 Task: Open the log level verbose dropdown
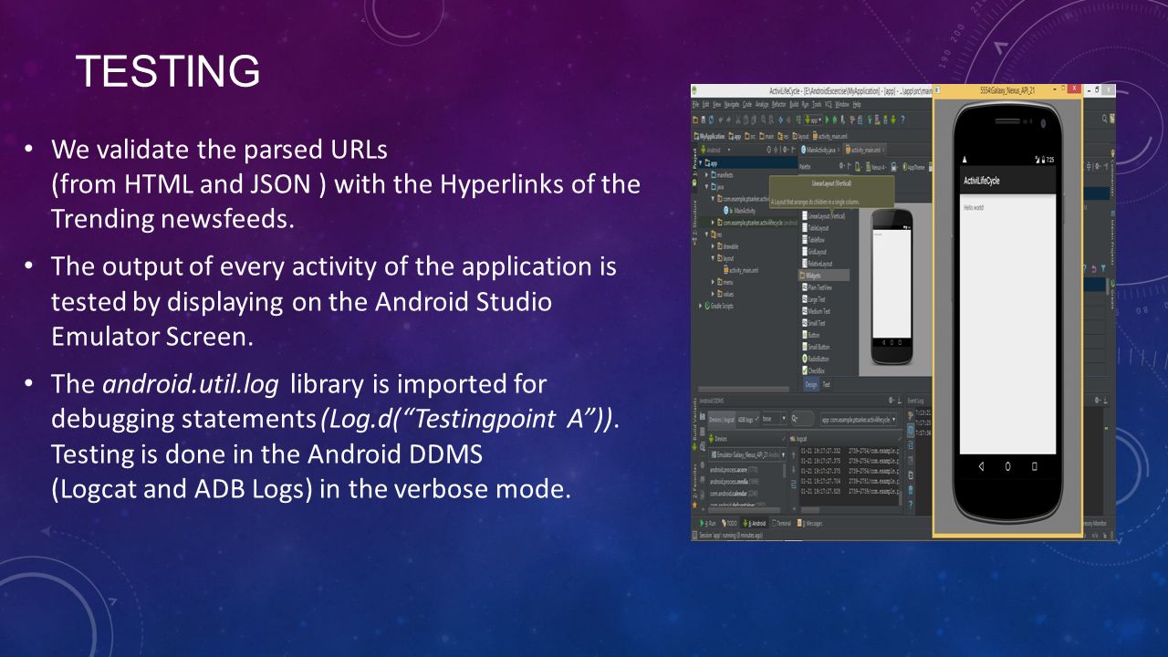click(774, 419)
